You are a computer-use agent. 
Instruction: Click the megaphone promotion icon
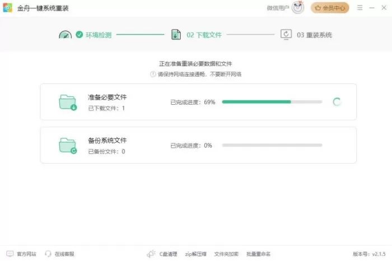click(151, 254)
